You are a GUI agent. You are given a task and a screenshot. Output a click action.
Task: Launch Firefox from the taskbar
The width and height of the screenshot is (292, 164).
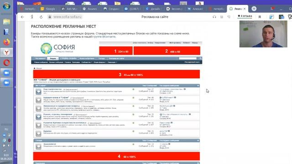tap(6, 42)
